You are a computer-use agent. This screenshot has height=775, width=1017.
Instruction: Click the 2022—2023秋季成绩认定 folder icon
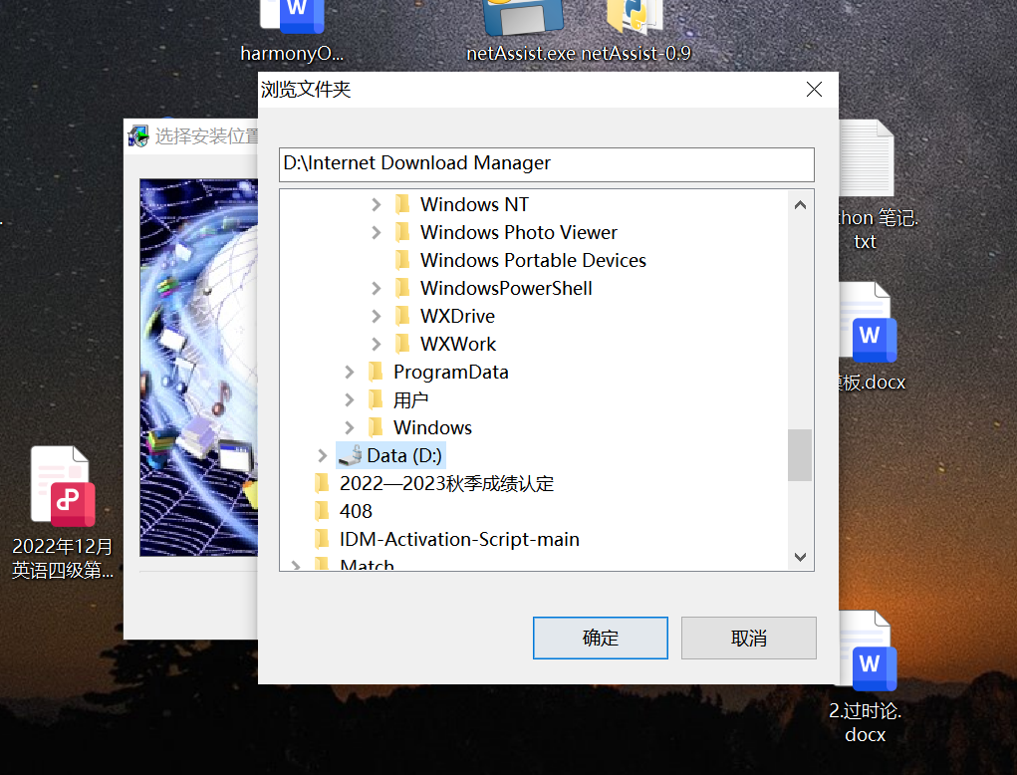(322, 484)
